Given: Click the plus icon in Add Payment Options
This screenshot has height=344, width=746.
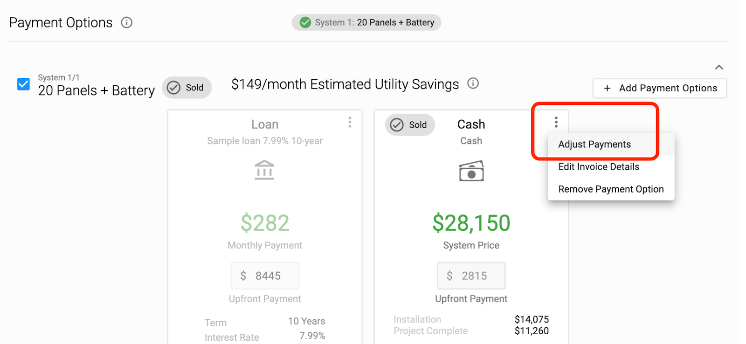Looking at the screenshot, I should point(607,88).
